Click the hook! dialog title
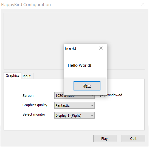Screen dimensions: 149x147 click(71, 49)
